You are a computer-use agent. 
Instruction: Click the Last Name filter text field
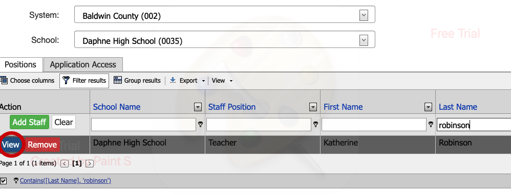pos(474,125)
